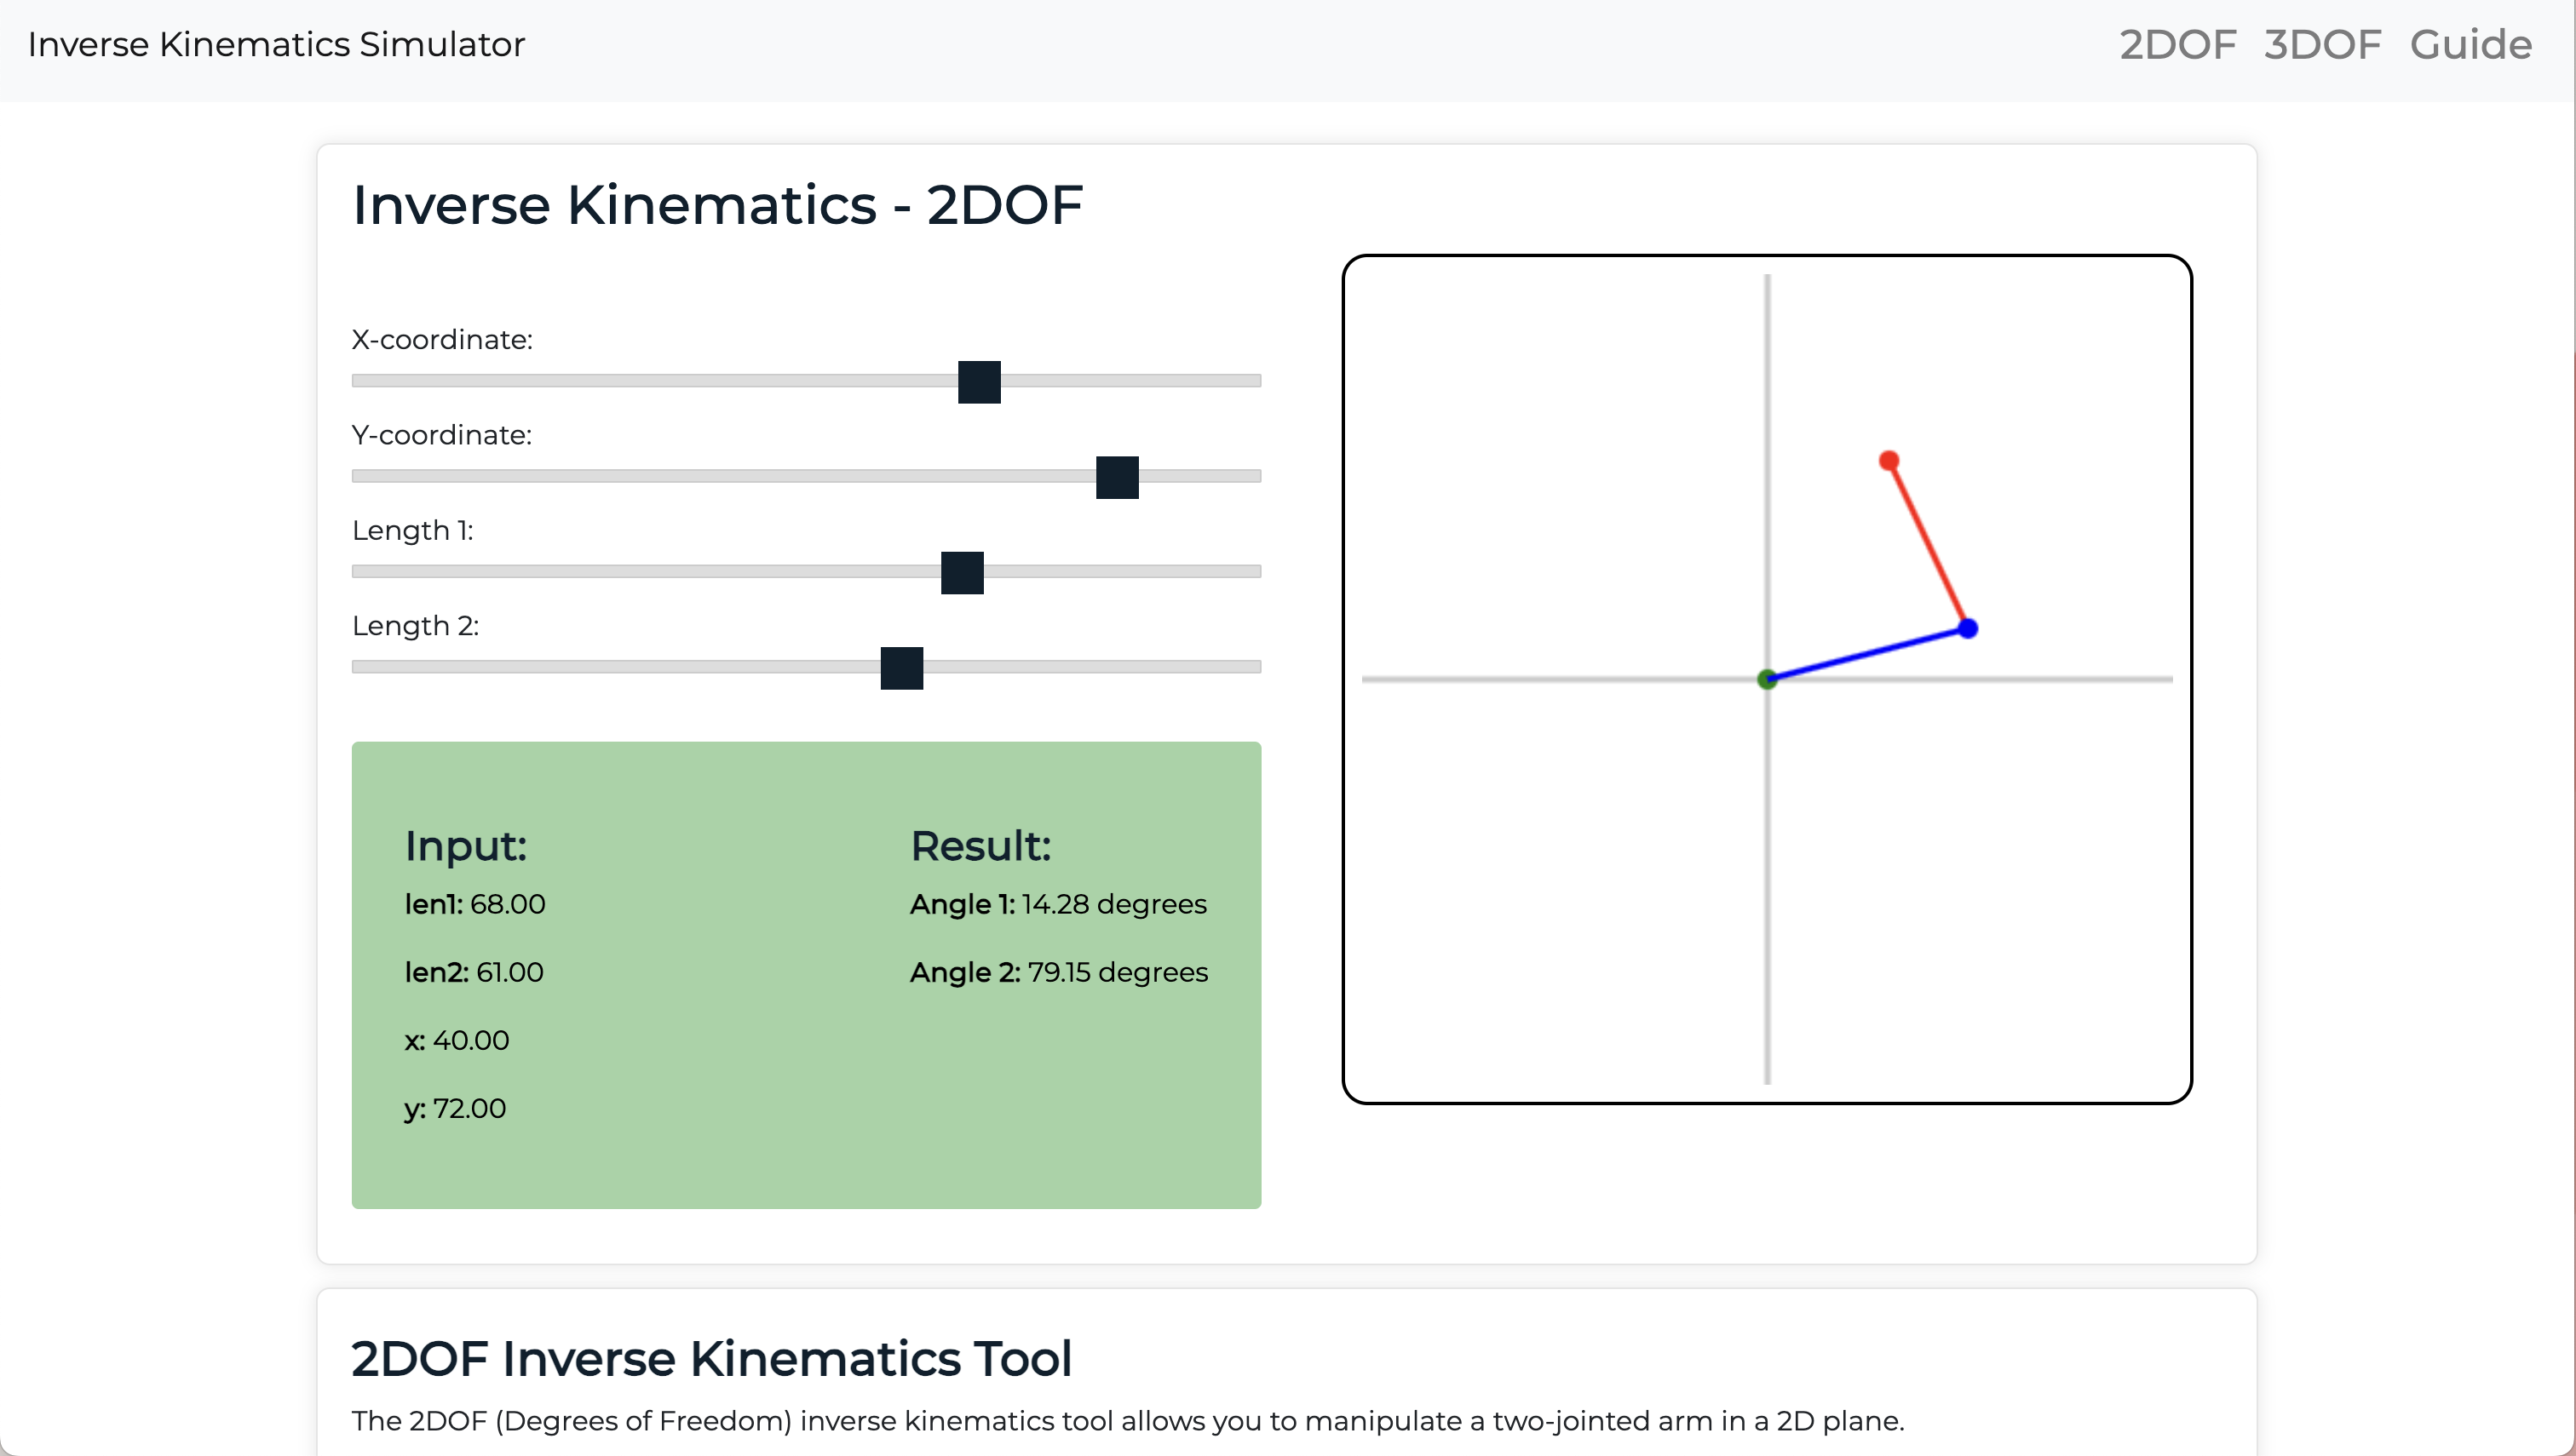Viewport: 2576px width, 1456px height.
Task: Click the Angle 1 result value
Action: [1113, 904]
